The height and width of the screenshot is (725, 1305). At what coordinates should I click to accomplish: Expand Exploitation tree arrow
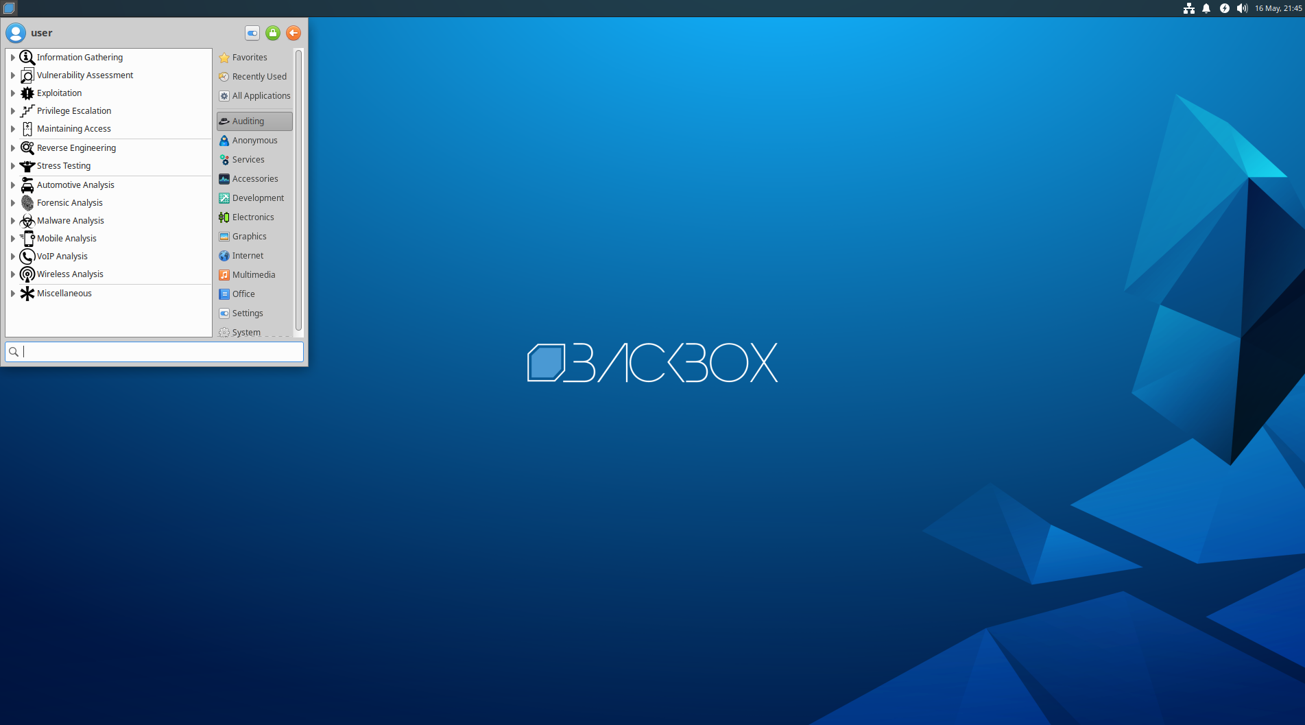click(x=12, y=93)
